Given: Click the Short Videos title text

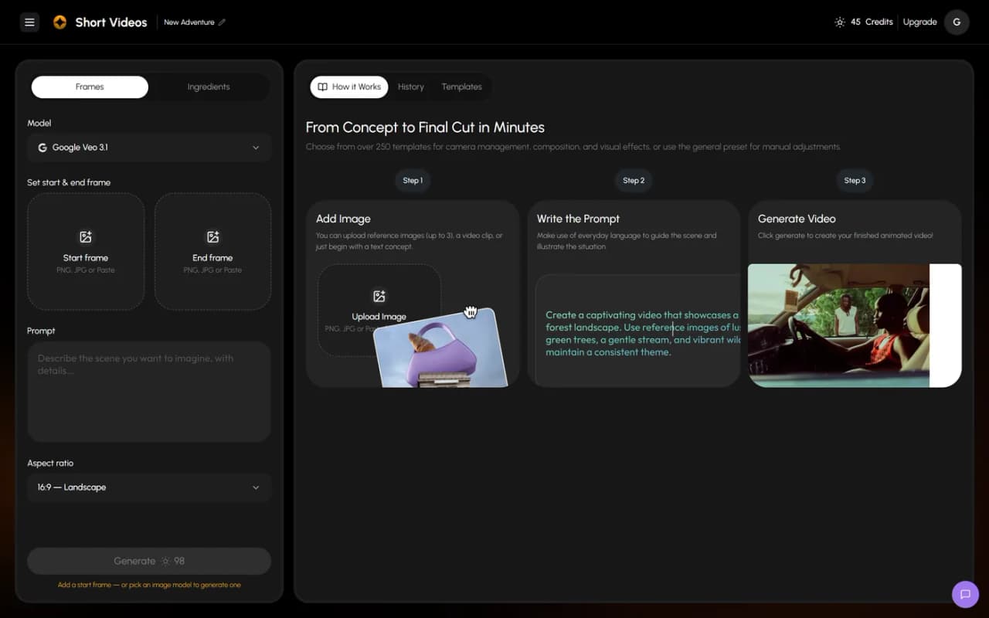Looking at the screenshot, I should pyautogui.click(x=111, y=22).
